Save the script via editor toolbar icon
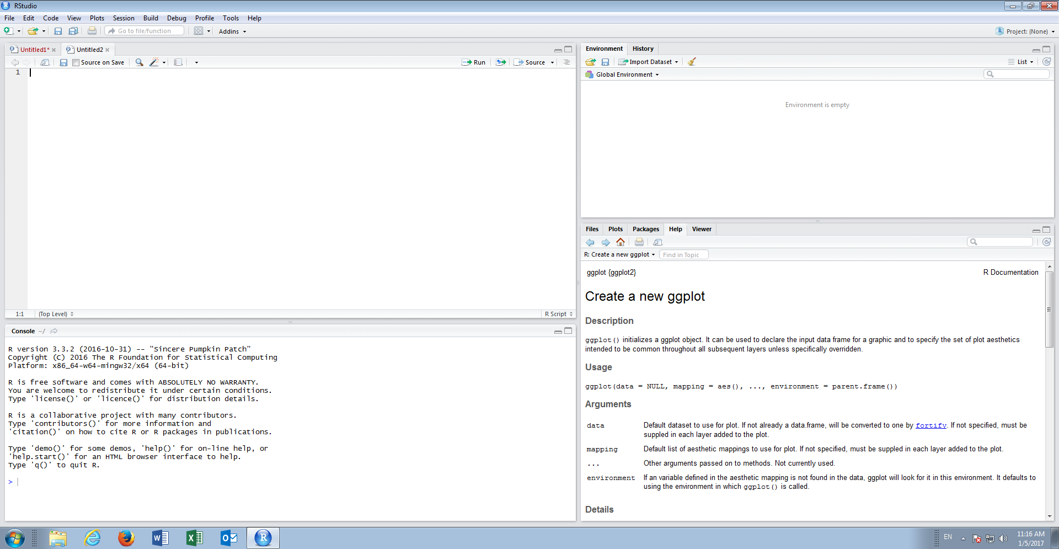 pyautogui.click(x=63, y=62)
